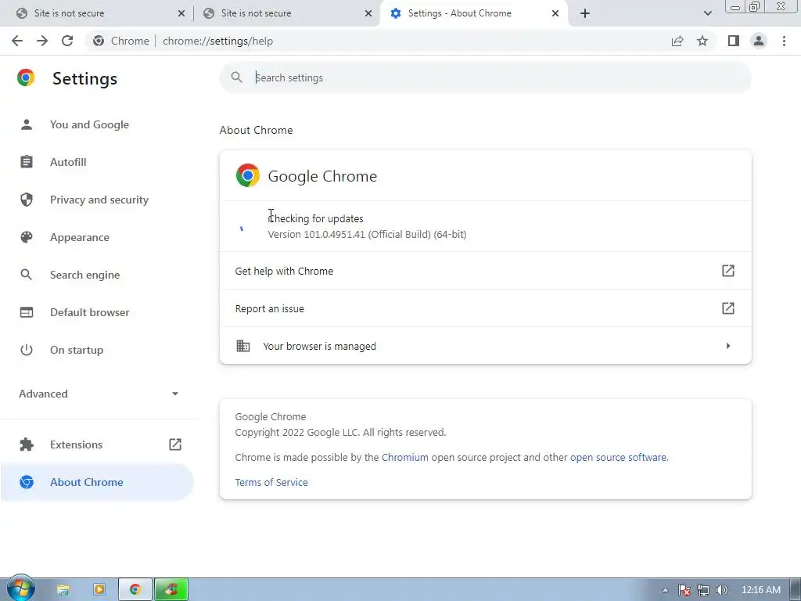Click the Extensions external-link icon
Image resolution: width=801 pixels, height=601 pixels.
pos(174,444)
